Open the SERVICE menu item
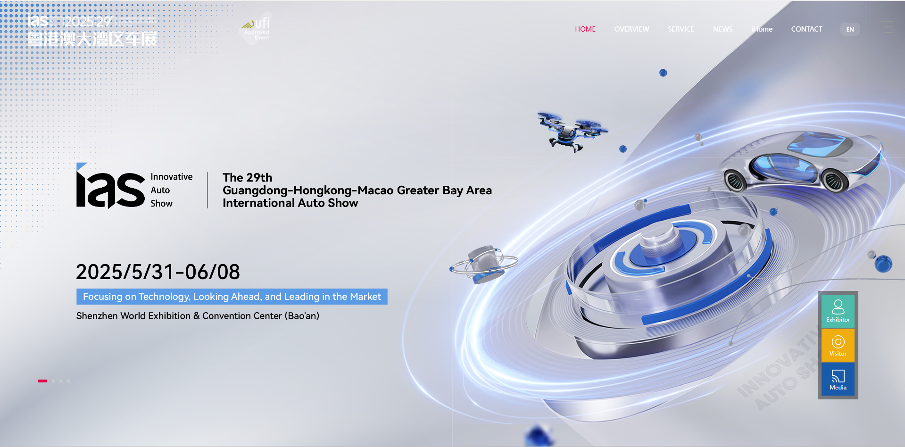The height and width of the screenshot is (447, 905). coord(681,29)
